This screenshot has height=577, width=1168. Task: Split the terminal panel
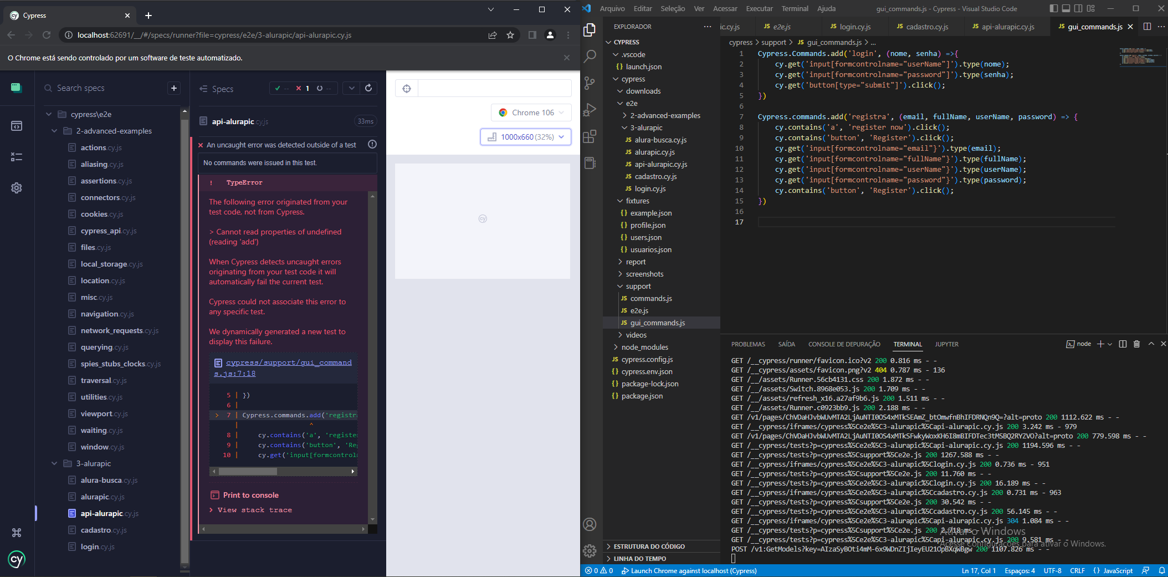(1123, 344)
